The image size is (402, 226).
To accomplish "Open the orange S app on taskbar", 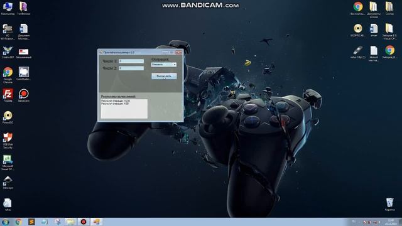I will click(31, 222).
